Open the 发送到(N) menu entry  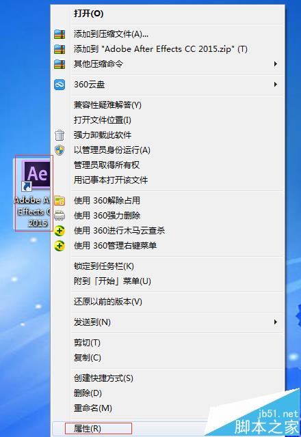click(x=168, y=322)
